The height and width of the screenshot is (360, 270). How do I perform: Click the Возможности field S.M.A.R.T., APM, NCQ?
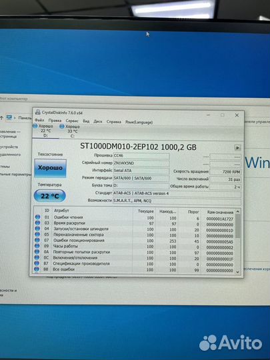[x=177, y=201]
